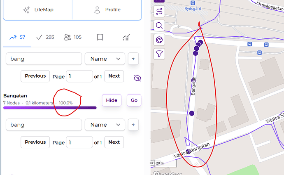Click the Rydsgård train station icon

point(193,3)
